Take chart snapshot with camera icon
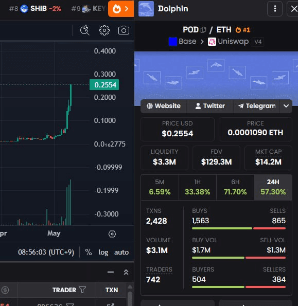The height and width of the screenshot is (306, 298). pos(124,30)
